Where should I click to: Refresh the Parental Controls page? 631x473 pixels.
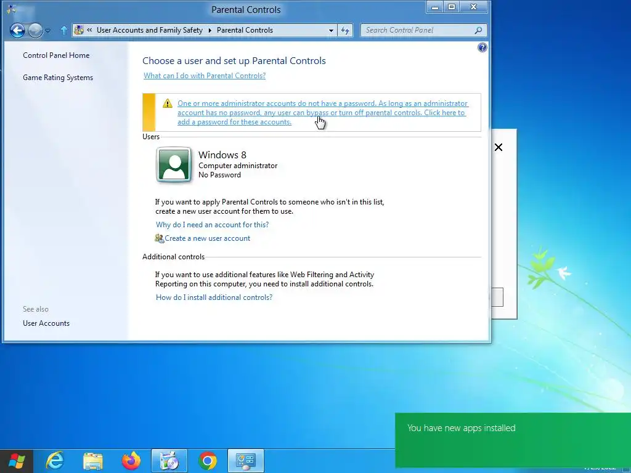[345, 31]
